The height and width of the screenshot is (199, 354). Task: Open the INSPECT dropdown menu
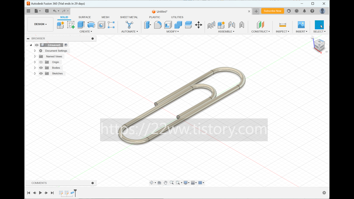tap(282, 32)
